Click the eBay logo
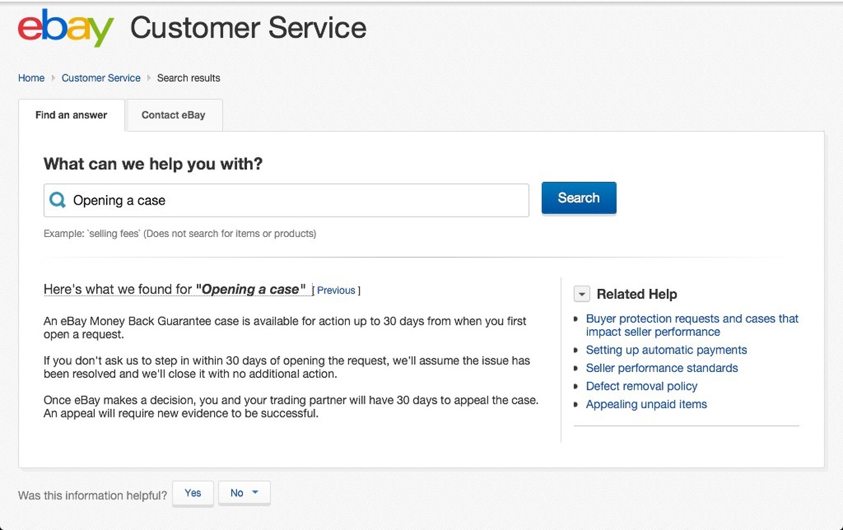Screen dimensions: 843x530 click(66, 28)
